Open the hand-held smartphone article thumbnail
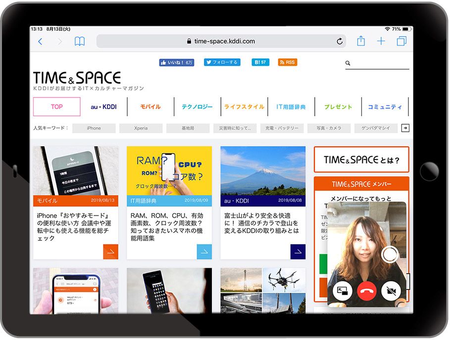 pyautogui.click(x=169, y=291)
